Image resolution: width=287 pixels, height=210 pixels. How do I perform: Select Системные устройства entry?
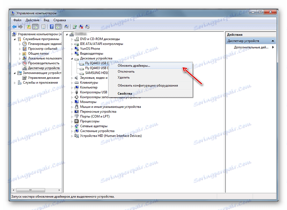pyautogui.click(x=97, y=131)
